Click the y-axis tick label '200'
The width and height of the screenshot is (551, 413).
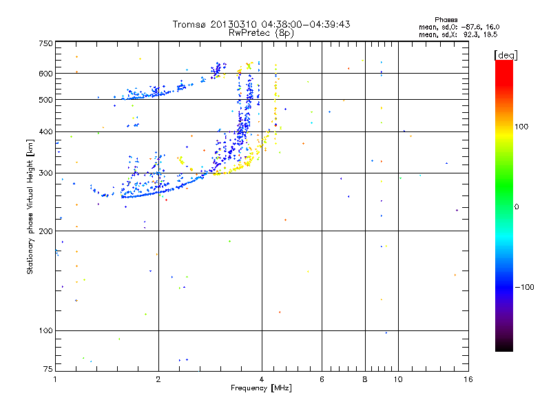coord(45,231)
